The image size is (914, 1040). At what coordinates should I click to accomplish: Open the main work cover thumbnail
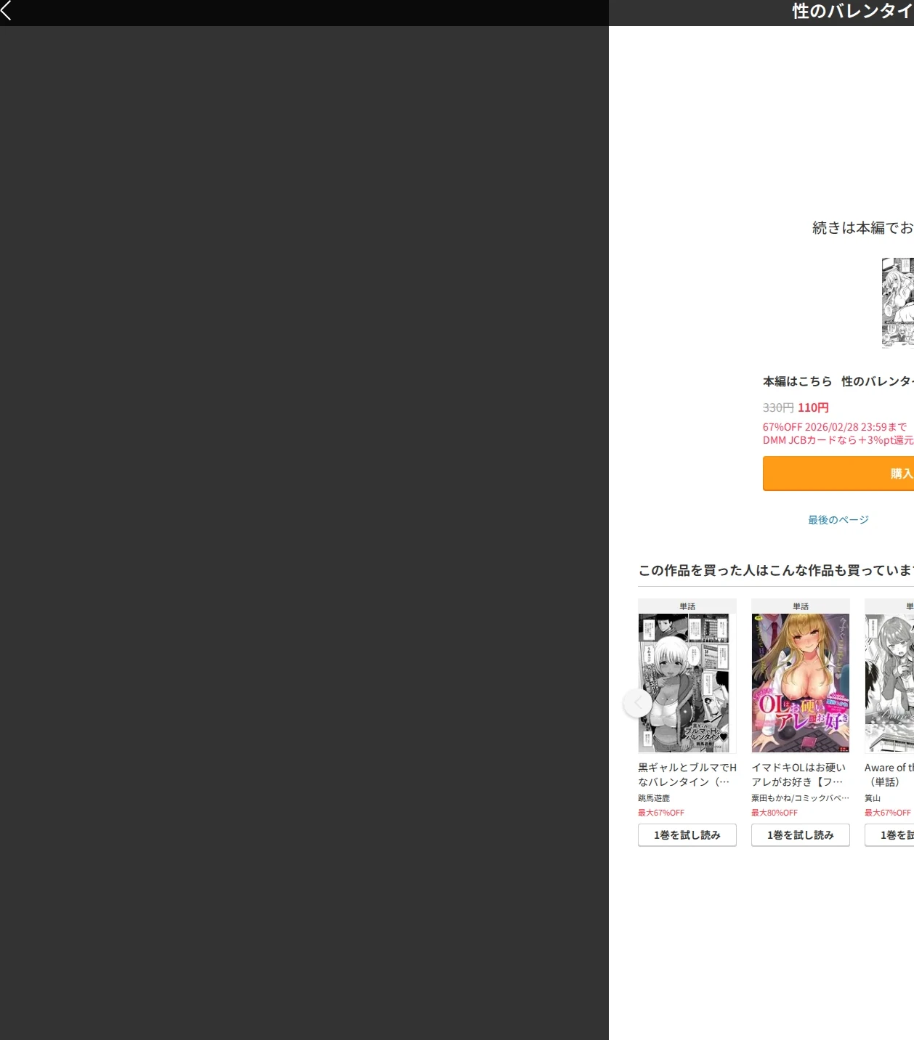coord(898,303)
